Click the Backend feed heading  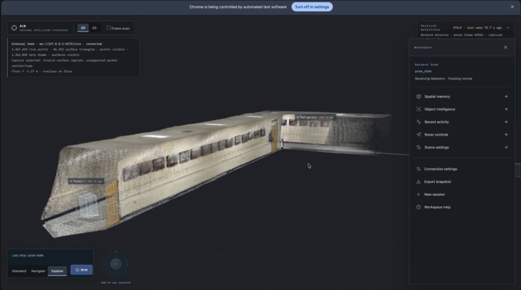click(x=427, y=65)
